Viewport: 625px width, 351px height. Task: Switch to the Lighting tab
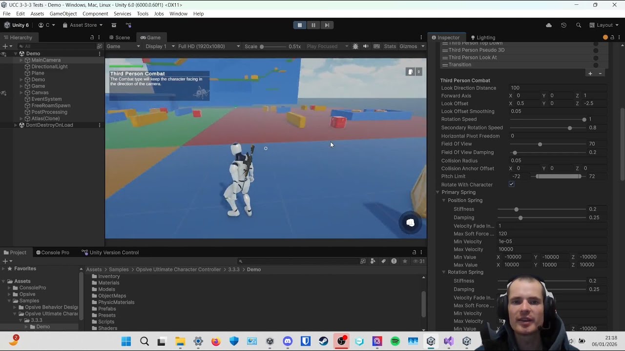(x=482, y=38)
